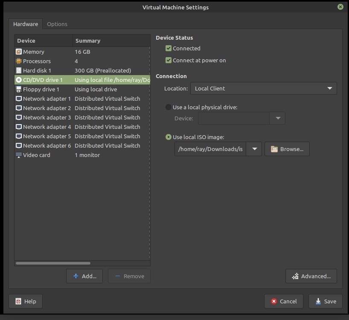The width and height of the screenshot is (349, 320).
Task: Click '300 GB (Preallocated)' summary text
Action: point(103,70)
